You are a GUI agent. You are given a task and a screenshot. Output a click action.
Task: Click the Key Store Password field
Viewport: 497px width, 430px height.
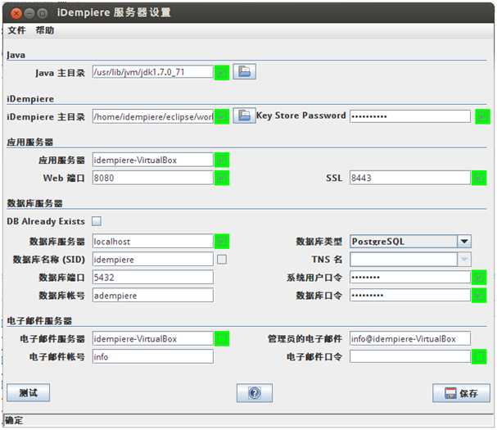(x=410, y=116)
